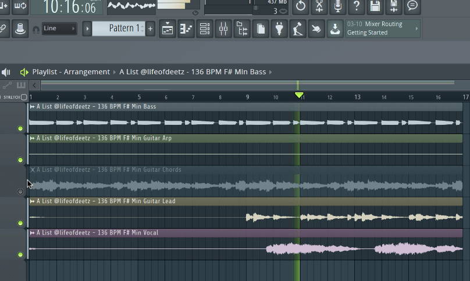470x281 pixels.
Task: Open the muted Guitar Chords clip menu icon
Action: 33,170
